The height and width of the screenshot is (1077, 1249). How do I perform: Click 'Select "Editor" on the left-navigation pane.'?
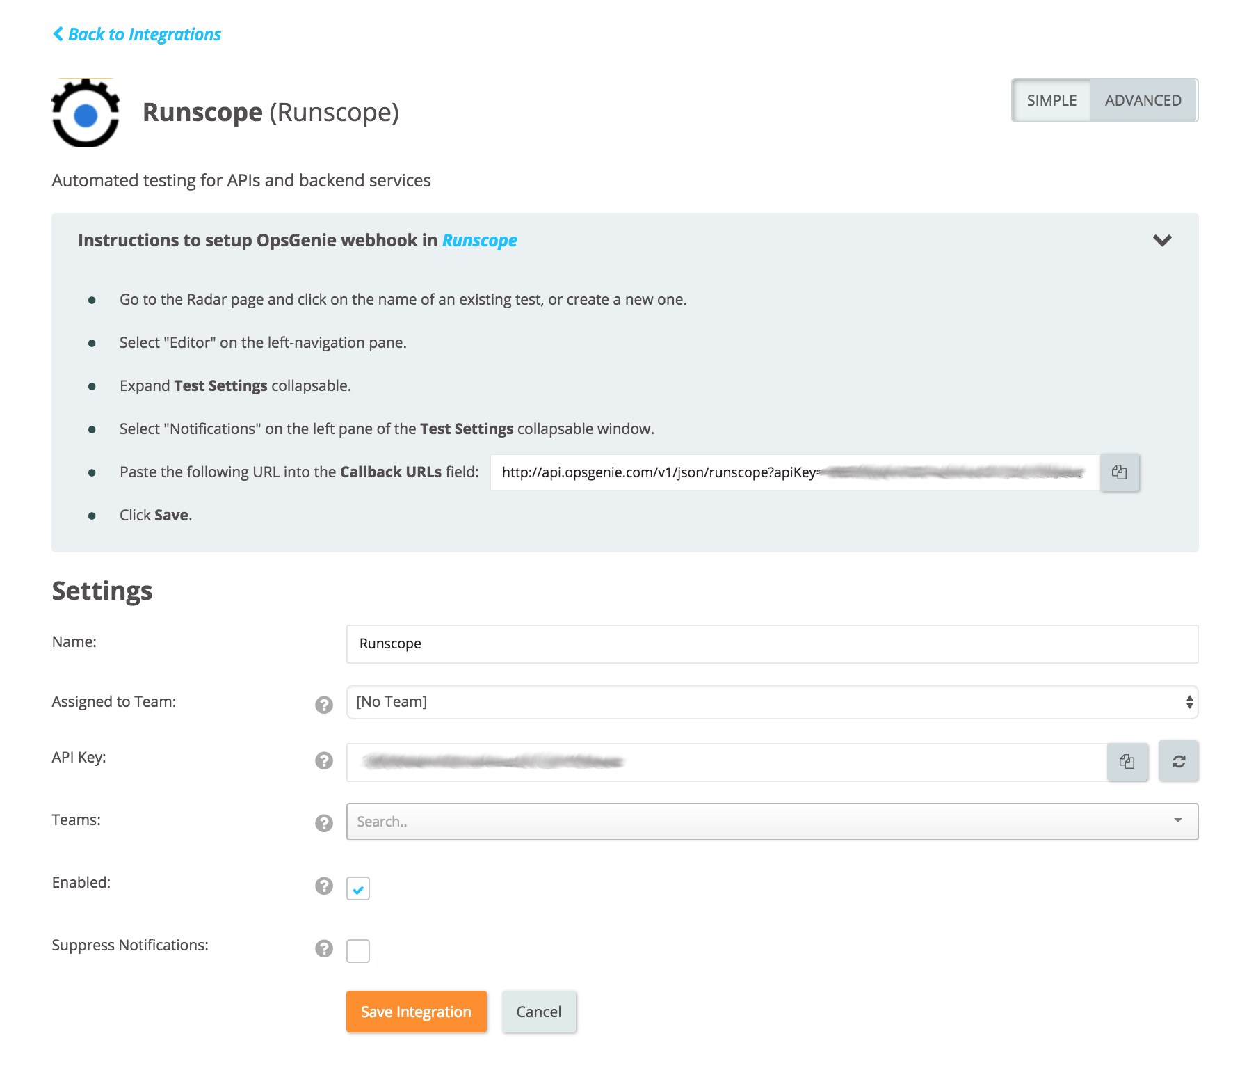click(263, 343)
